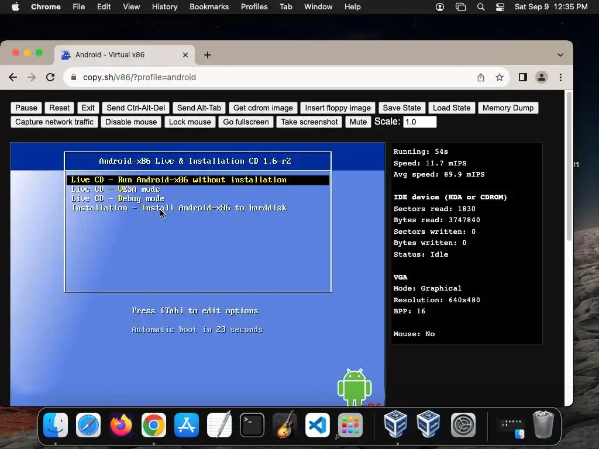Click the date and time in menu bar

click(x=551, y=7)
